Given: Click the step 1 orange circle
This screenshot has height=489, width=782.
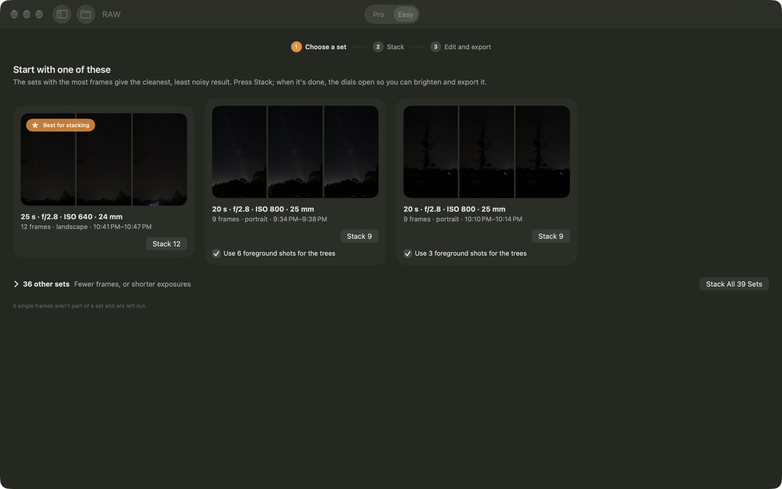Looking at the screenshot, I should click(296, 47).
